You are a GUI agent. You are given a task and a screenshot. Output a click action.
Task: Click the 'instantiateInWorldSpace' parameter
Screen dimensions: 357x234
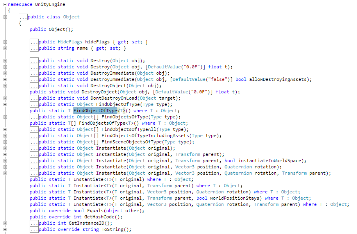click(x=270, y=161)
